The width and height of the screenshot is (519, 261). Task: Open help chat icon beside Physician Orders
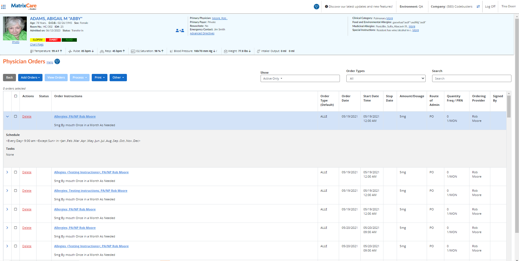coord(57,61)
